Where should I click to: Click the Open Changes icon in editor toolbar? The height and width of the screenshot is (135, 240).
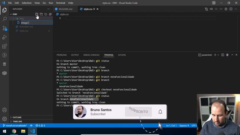click(x=206, y=9)
